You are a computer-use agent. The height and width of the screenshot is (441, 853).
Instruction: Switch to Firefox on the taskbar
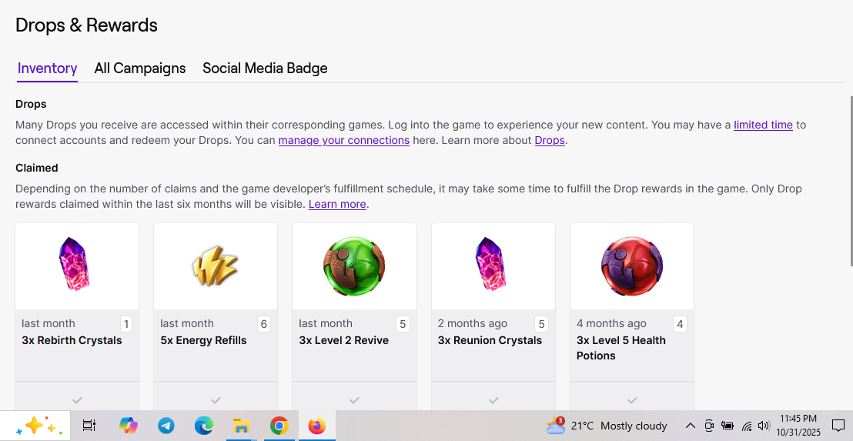[x=316, y=426]
